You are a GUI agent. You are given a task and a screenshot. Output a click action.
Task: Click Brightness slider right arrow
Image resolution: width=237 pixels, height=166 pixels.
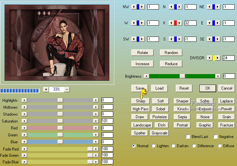click(x=218, y=76)
